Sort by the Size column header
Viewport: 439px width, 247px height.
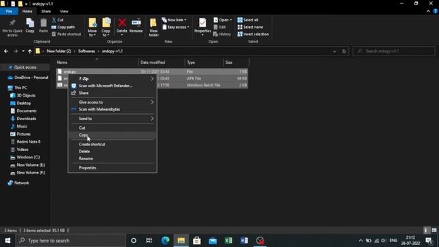pos(236,62)
